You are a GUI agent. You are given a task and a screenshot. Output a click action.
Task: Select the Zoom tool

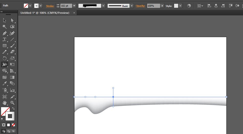(12, 103)
